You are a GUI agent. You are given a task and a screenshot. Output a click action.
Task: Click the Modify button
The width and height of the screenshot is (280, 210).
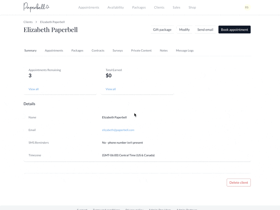pos(184,30)
